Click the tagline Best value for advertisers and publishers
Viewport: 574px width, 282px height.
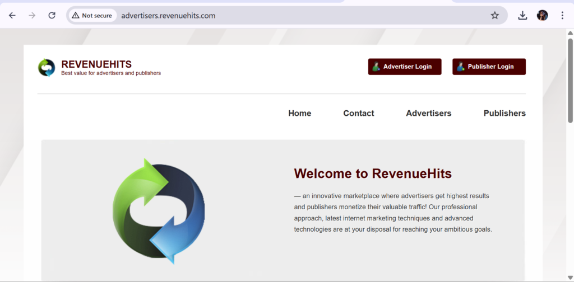111,73
